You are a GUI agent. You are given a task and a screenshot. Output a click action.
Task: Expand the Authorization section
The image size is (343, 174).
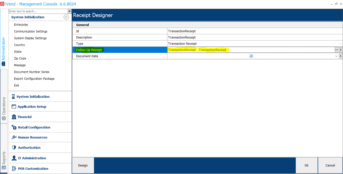coord(40,147)
